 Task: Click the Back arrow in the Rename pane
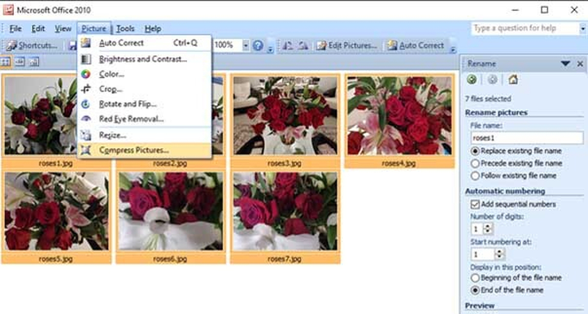pyautogui.click(x=472, y=79)
